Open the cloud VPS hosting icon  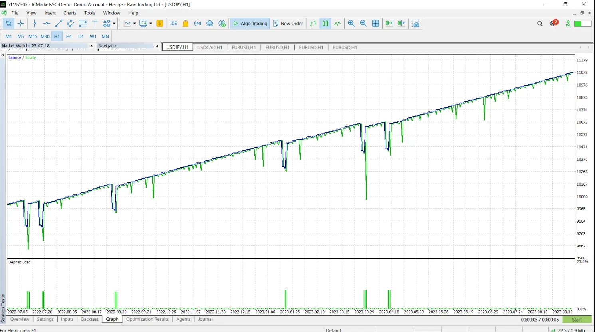(x=210, y=24)
